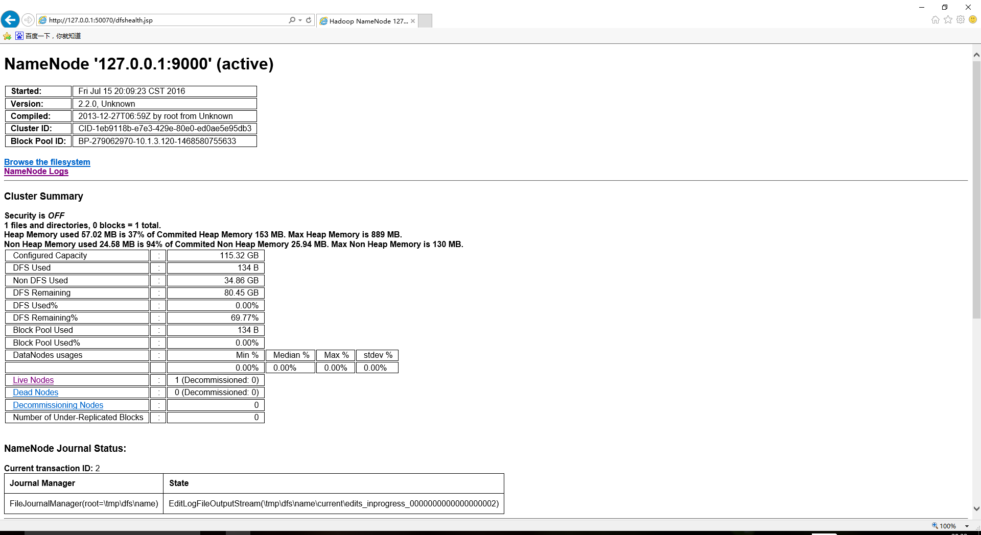Click the DFS Remaining 80.45 GB value
Screen dimensions: 981x535
[x=216, y=293]
